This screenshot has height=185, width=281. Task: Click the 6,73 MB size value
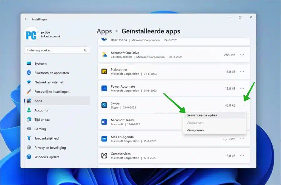tap(229, 139)
